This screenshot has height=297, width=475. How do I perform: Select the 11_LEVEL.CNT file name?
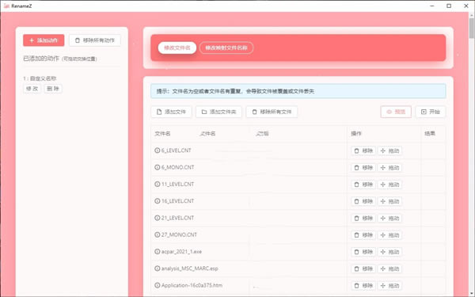tap(178, 184)
